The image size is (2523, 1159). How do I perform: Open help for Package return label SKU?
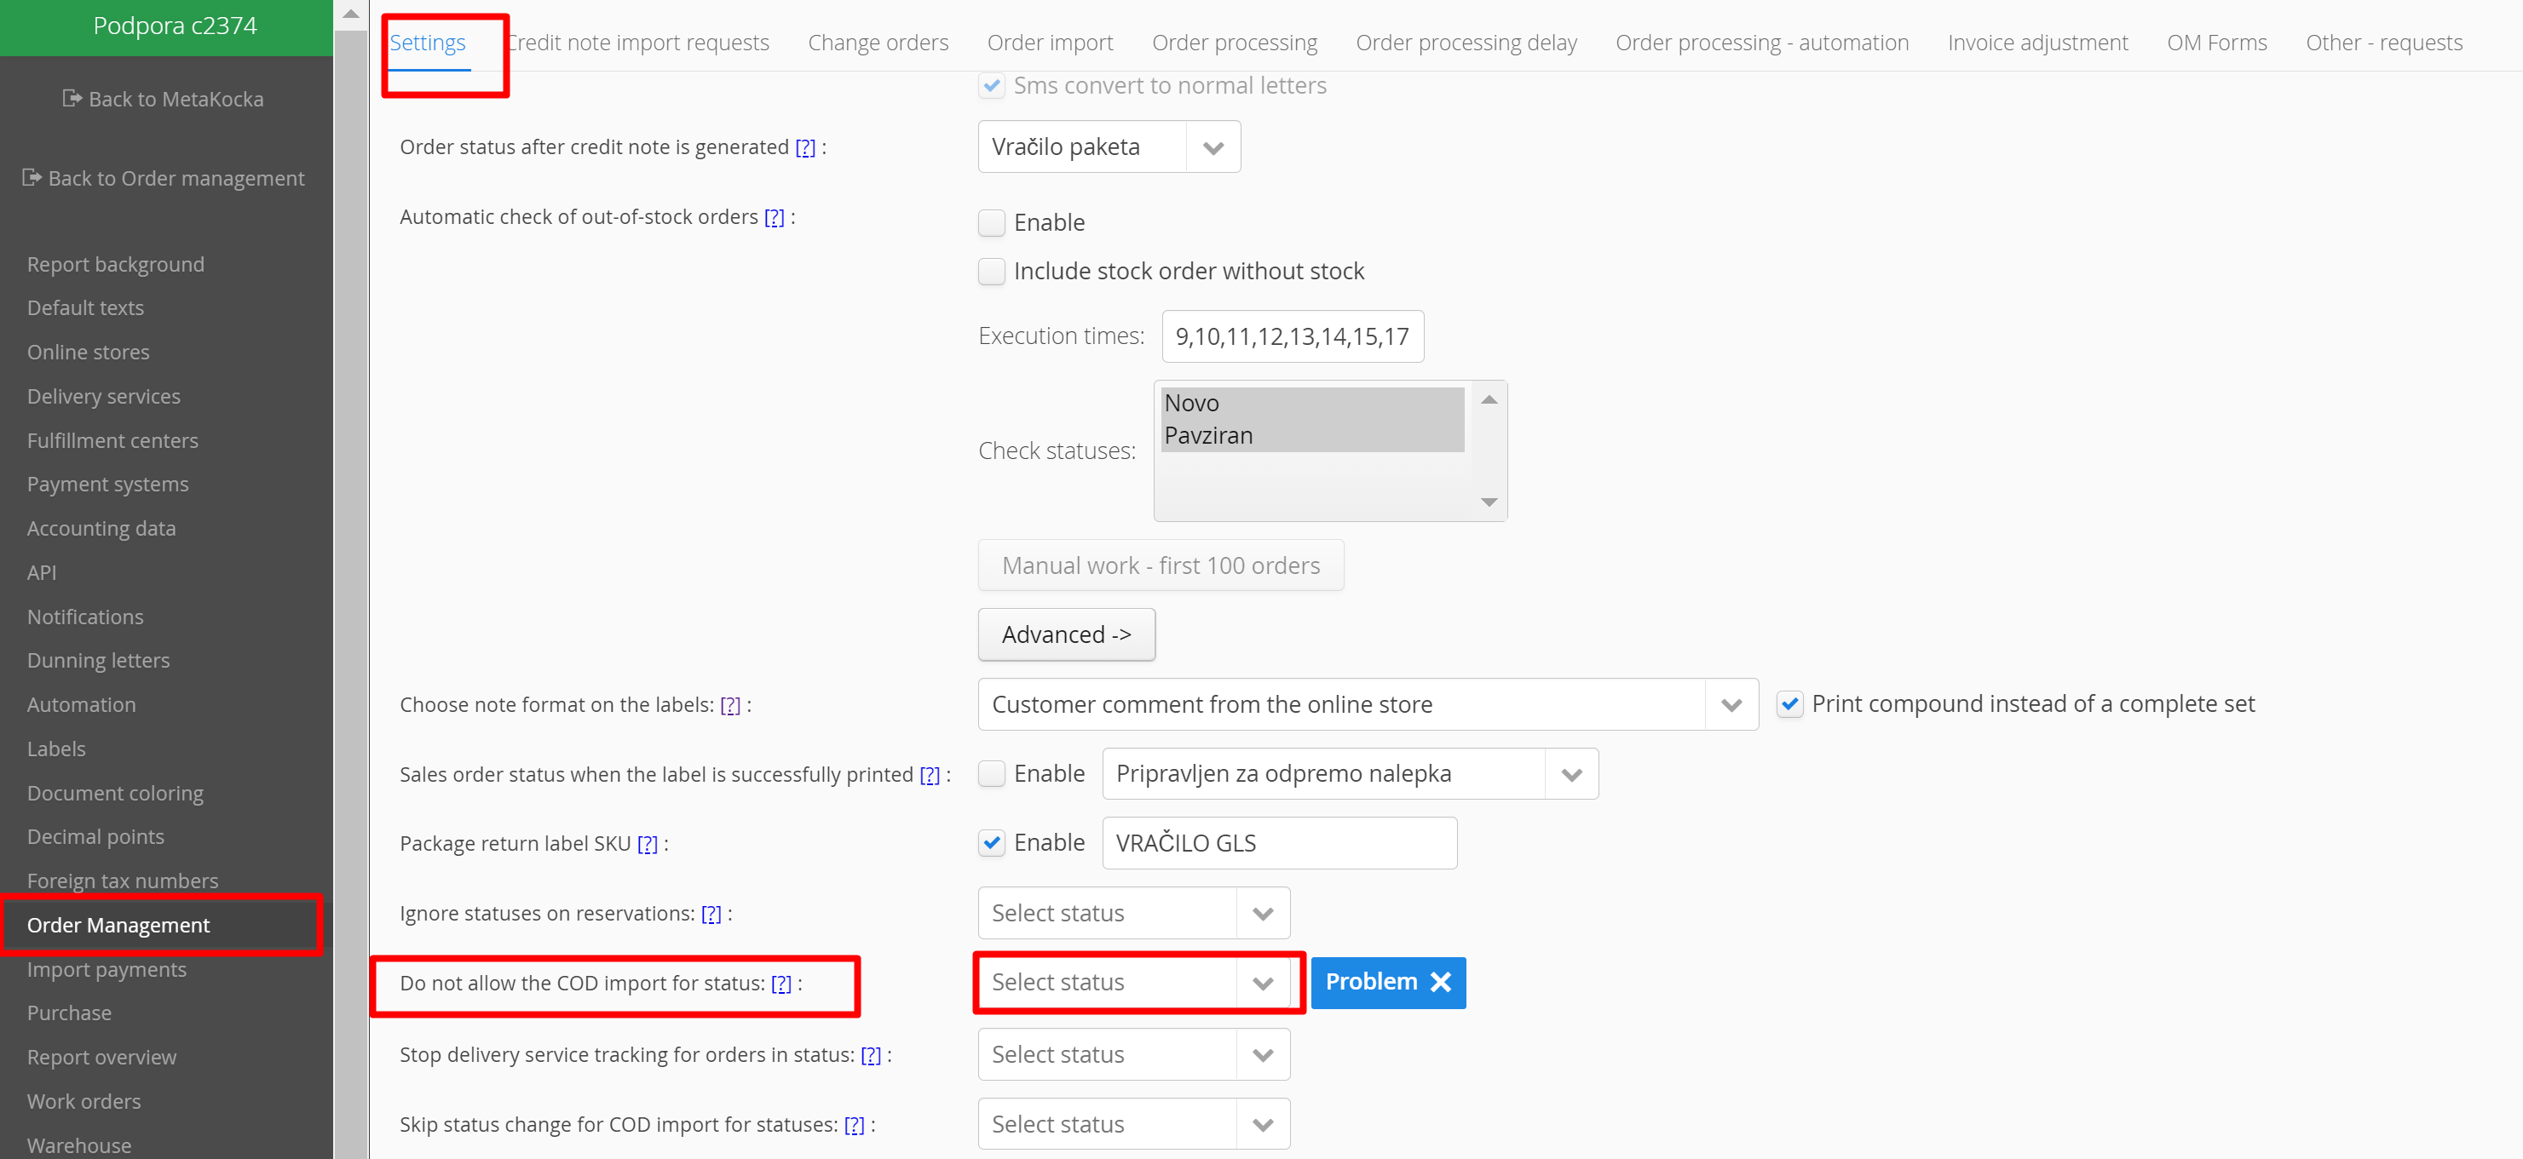pos(648,844)
